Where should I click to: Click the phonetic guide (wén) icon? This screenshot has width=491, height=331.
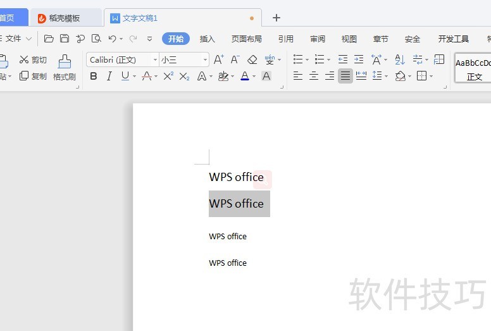tap(270, 59)
